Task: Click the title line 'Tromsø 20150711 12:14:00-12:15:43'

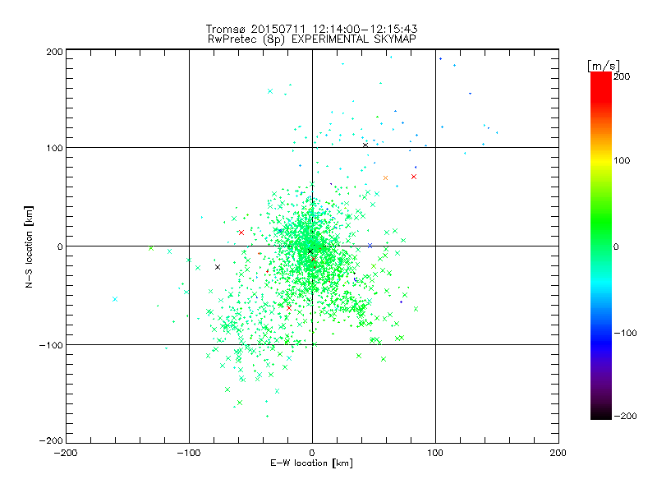Action: click(311, 29)
